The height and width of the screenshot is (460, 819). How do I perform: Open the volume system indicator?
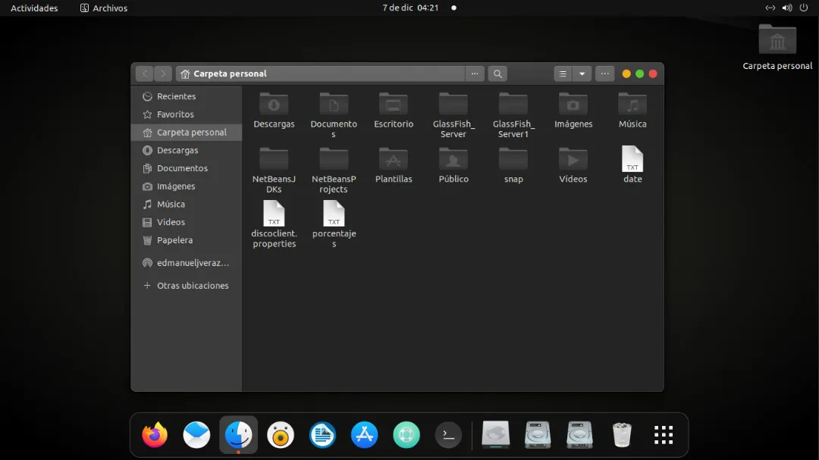[x=786, y=8]
